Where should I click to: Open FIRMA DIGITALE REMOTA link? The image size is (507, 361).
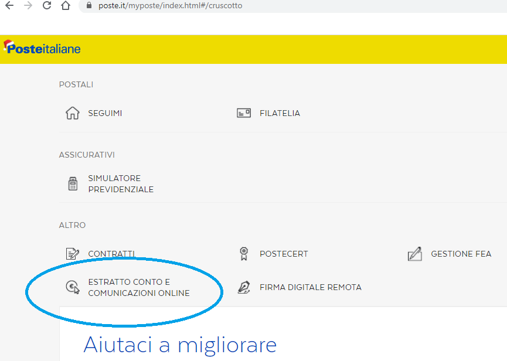coord(311,287)
